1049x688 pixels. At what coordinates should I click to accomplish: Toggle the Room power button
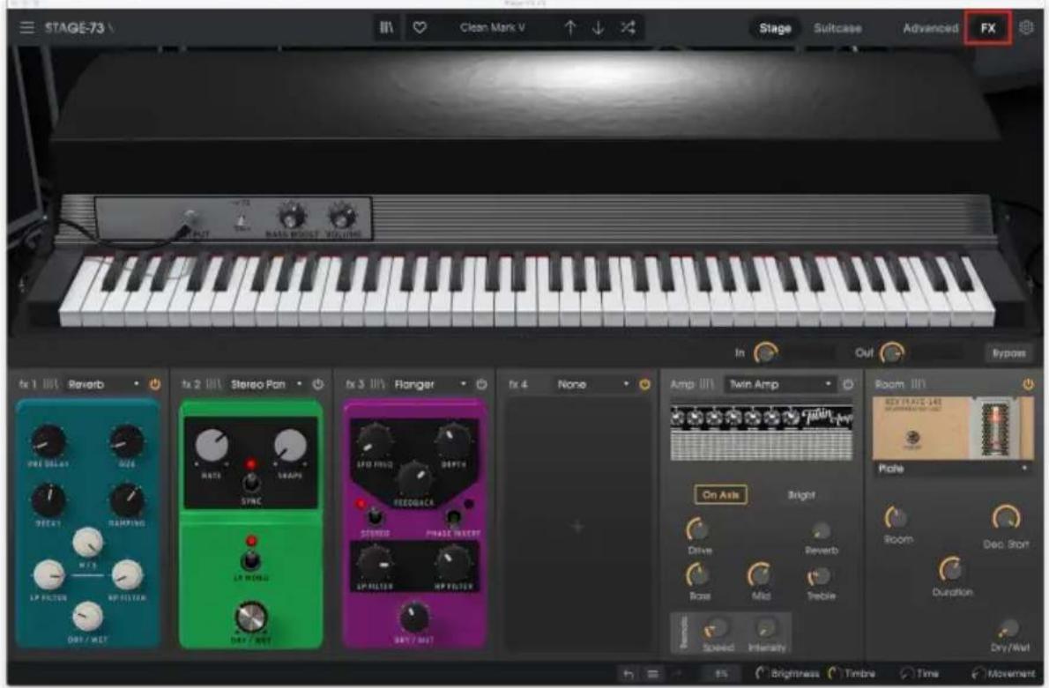pos(1028,384)
